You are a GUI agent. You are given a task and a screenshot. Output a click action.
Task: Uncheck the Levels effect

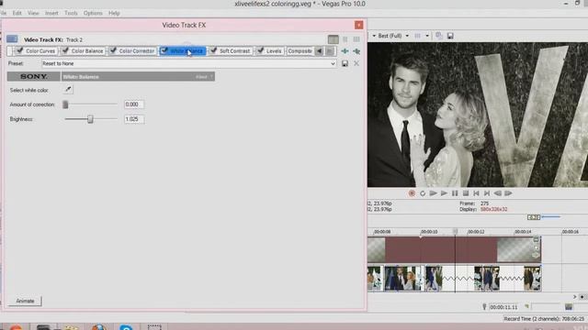pos(260,50)
